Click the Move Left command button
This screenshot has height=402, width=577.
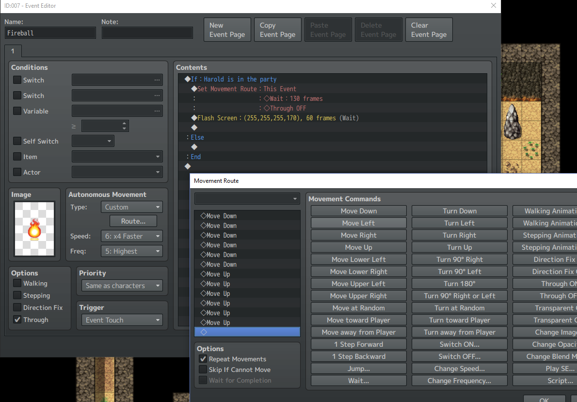pos(358,223)
